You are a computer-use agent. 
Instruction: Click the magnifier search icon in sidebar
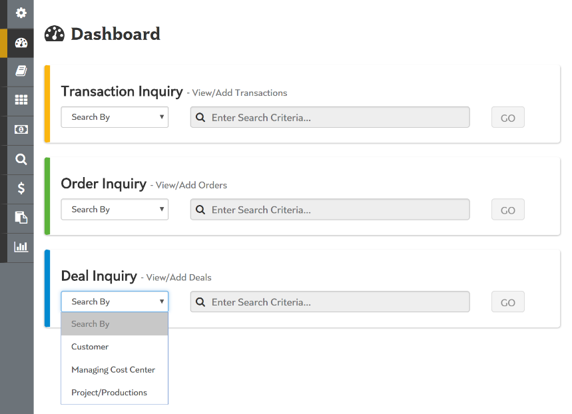[21, 159]
